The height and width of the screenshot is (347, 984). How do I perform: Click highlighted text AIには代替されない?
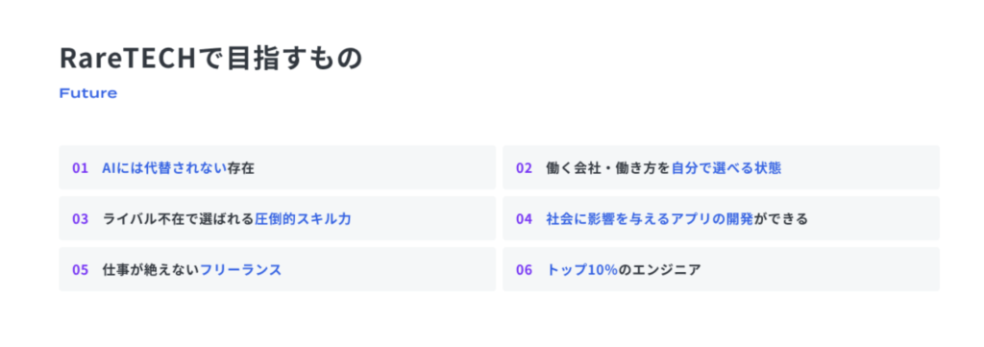pyautogui.click(x=164, y=168)
